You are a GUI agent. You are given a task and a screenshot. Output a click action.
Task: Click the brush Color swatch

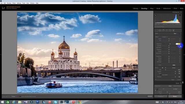pos(174,65)
